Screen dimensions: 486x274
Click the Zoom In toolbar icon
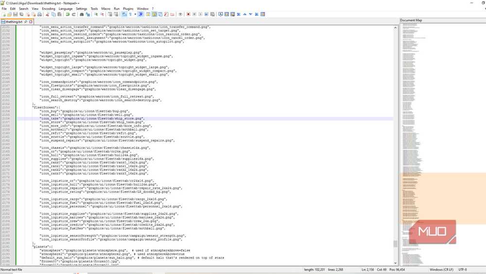point(96,14)
